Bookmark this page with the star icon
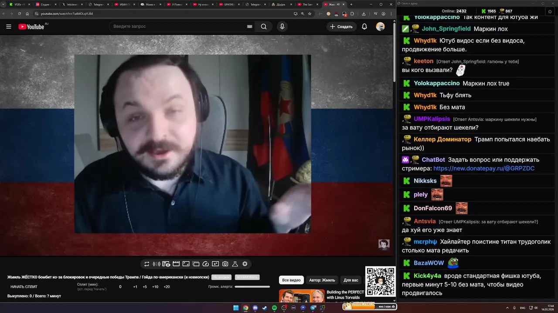558x313 pixels. click(x=310, y=13)
